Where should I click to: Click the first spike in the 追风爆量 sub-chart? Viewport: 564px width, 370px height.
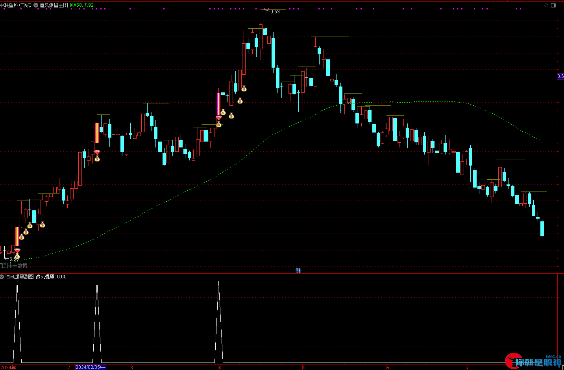pos(17,322)
